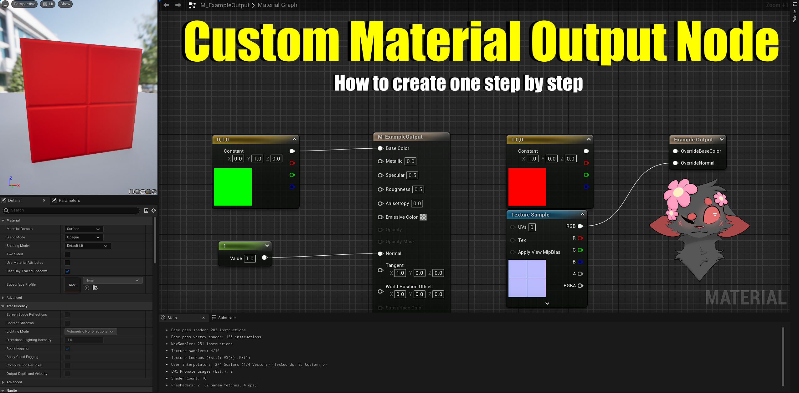Navigate back with the left arrow icon
The image size is (799, 393).
pyautogui.click(x=166, y=5)
